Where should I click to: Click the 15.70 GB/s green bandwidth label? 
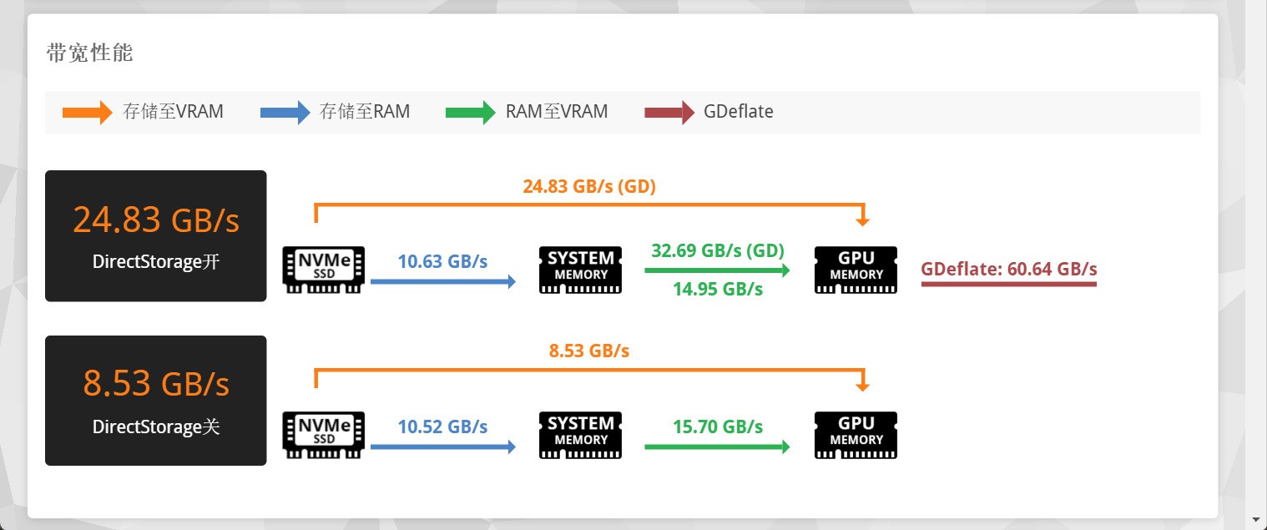pos(718,427)
